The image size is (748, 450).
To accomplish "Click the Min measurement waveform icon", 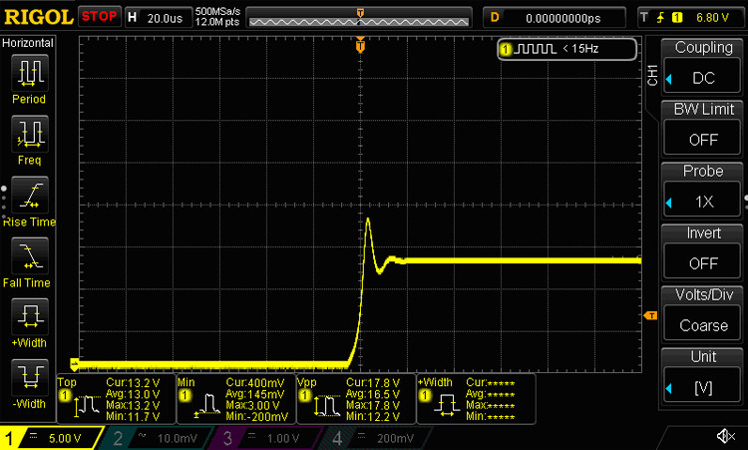I will (206, 406).
